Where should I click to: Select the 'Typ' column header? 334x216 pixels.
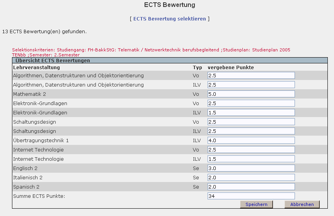[197, 68]
